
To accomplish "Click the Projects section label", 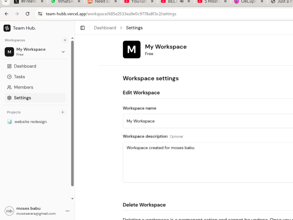I will tap(14, 112).
